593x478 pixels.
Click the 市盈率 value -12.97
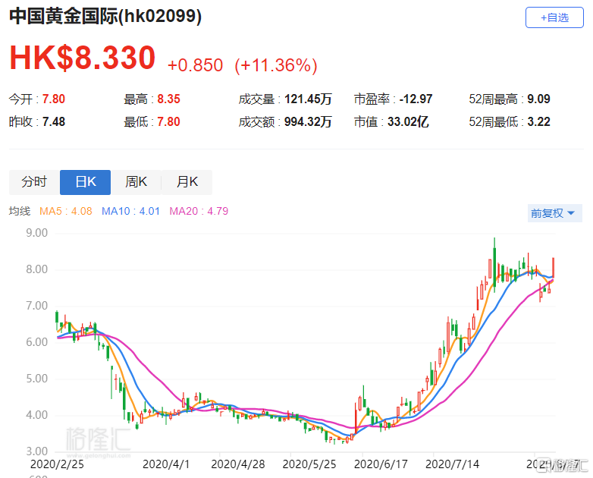pos(416,99)
